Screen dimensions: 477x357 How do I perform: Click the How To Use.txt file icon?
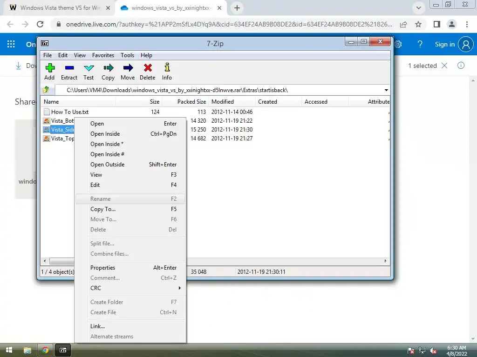(x=47, y=112)
